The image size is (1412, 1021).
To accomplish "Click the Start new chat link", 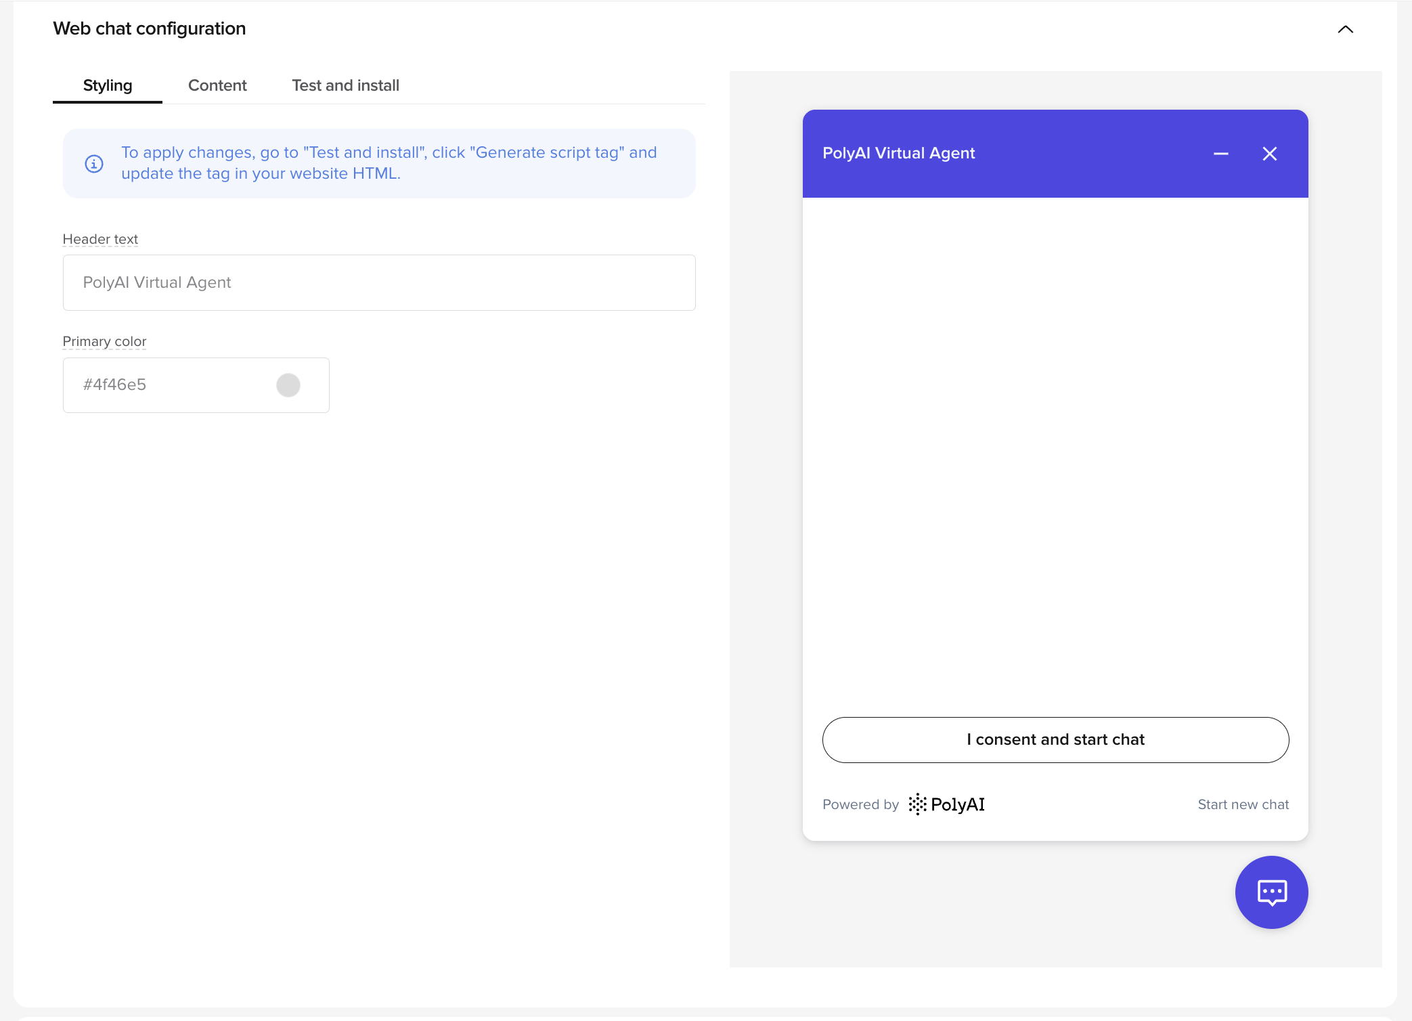I will tap(1243, 804).
